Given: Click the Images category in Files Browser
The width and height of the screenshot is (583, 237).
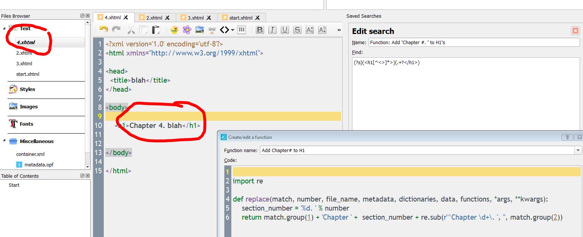Looking at the screenshot, I should pyautogui.click(x=29, y=106).
